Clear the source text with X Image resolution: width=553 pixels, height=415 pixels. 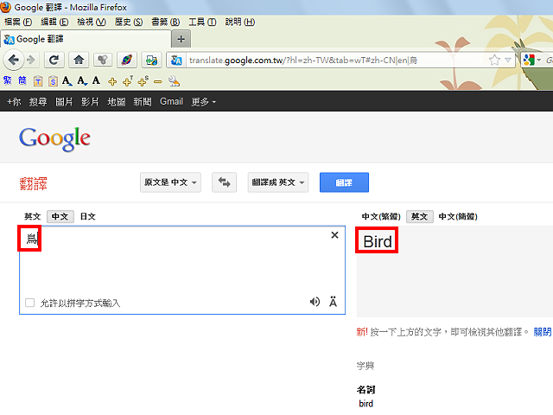coord(334,235)
